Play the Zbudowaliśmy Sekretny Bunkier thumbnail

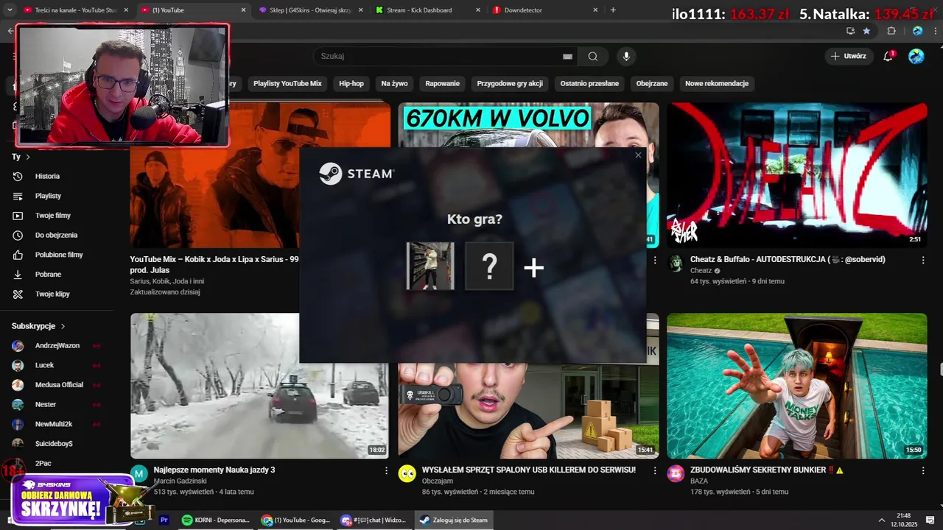797,386
